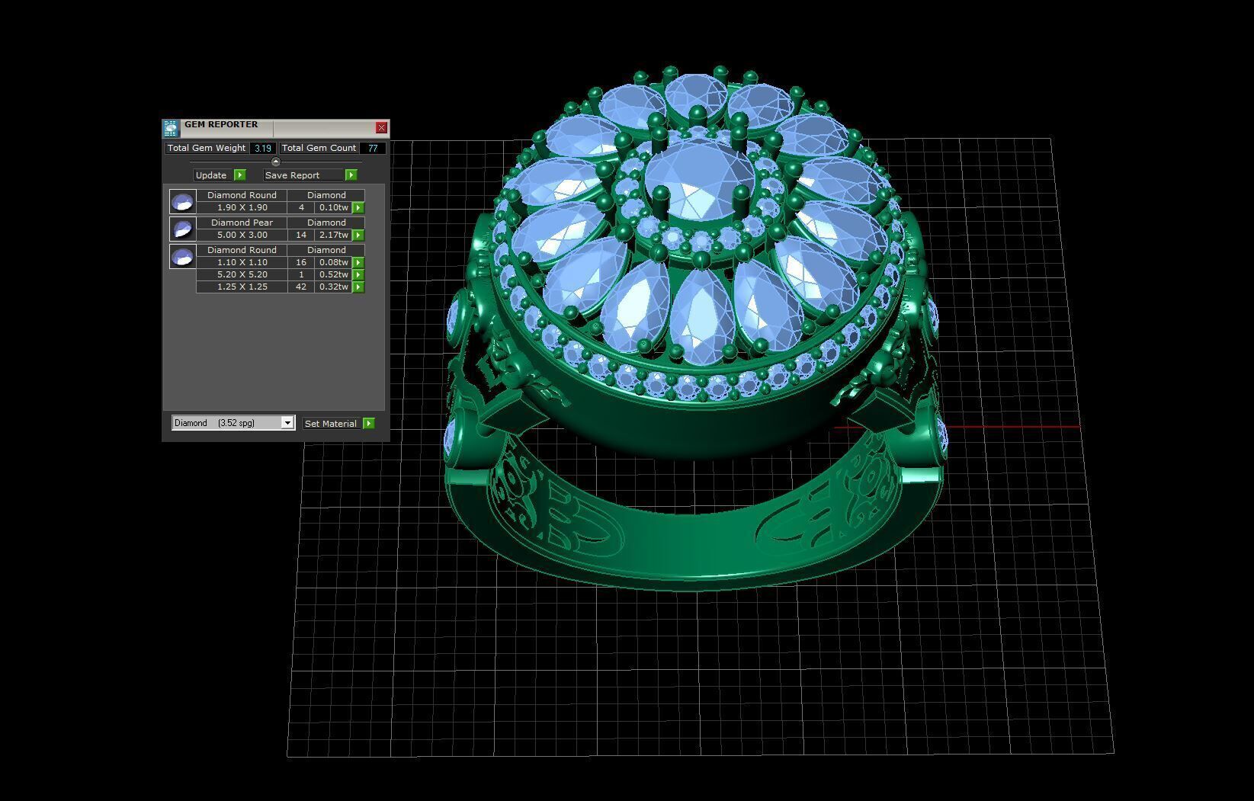Click the Update label button
Image resolution: width=1254 pixels, height=801 pixels.
[x=211, y=175]
